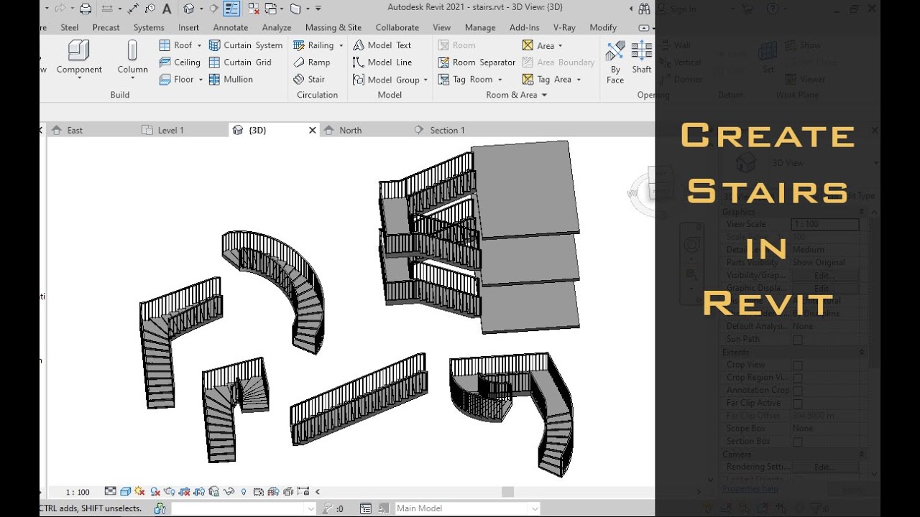Open the Model Group dropdown arrow
Image resolution: width=920 pixels, height=517 pixels.
tap(425, 80)
